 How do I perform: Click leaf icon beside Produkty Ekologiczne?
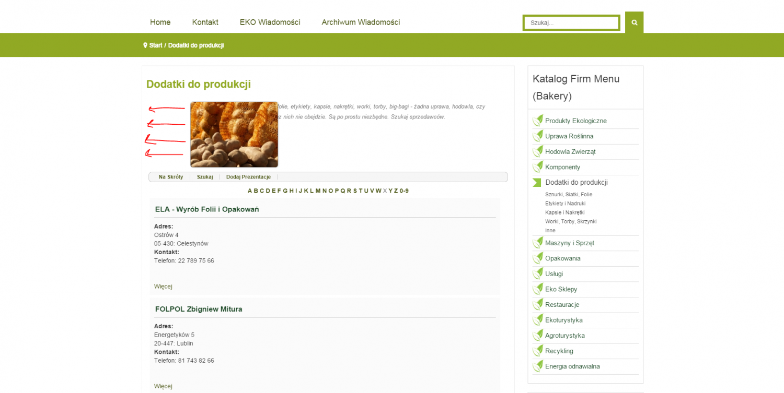click(538, 121)
